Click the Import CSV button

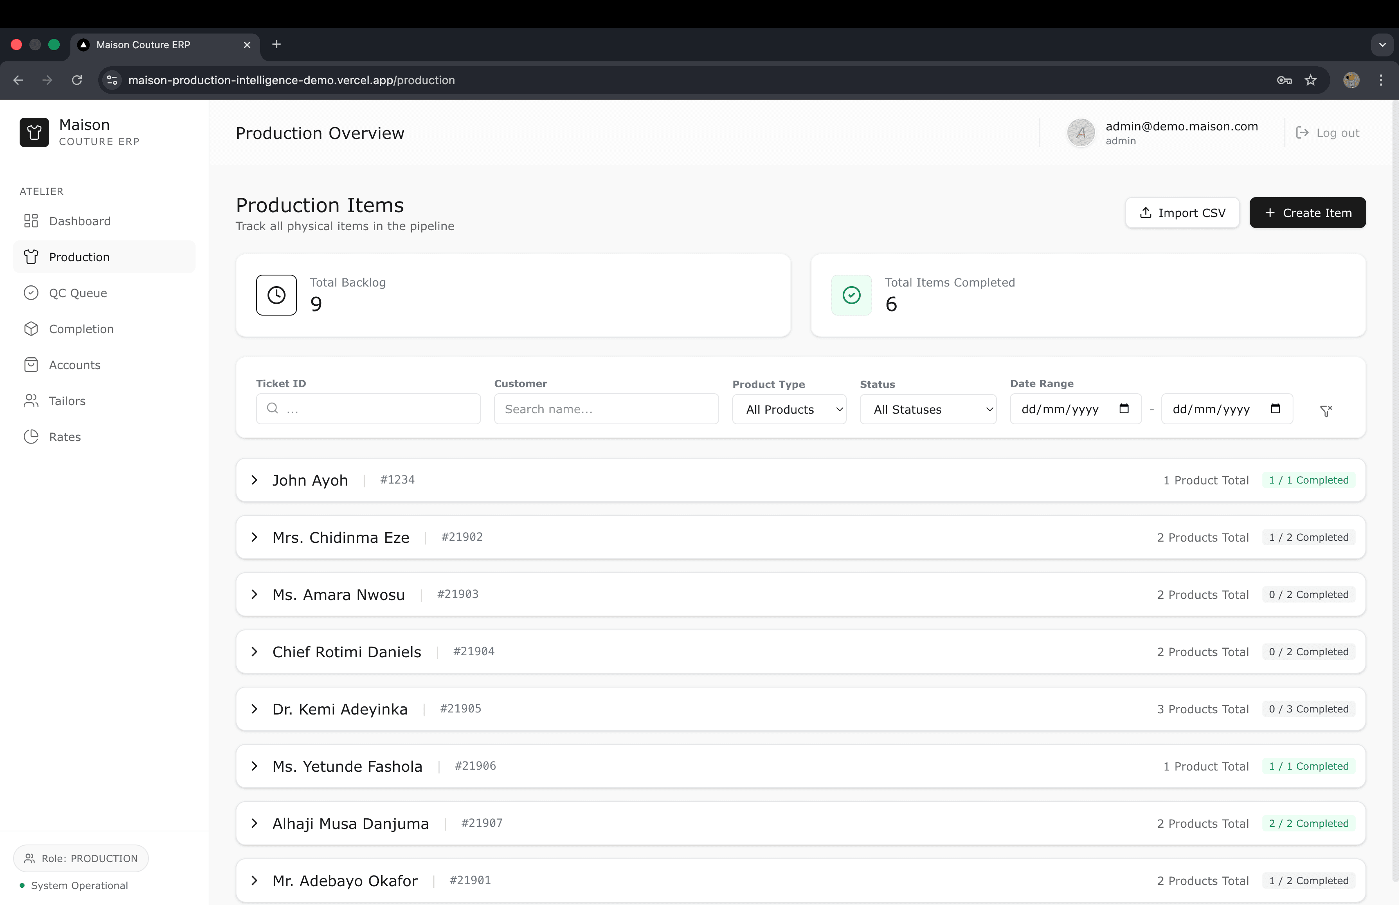coord(1181,213)
